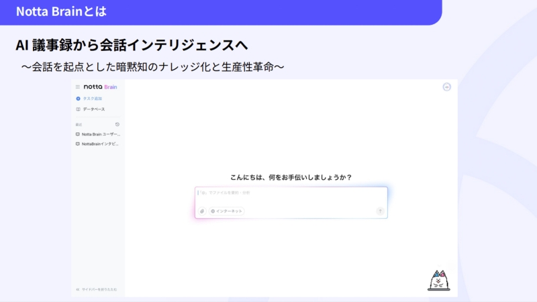Click chat icon of NottaBrainインタビ item

point(78,144)
